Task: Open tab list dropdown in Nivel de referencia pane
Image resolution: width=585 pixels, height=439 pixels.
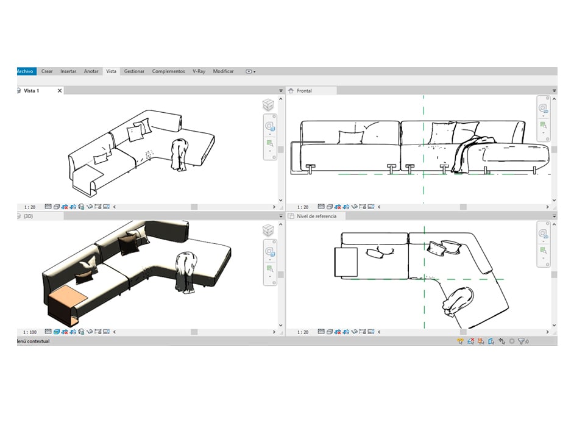Action: tap(554, 216)
